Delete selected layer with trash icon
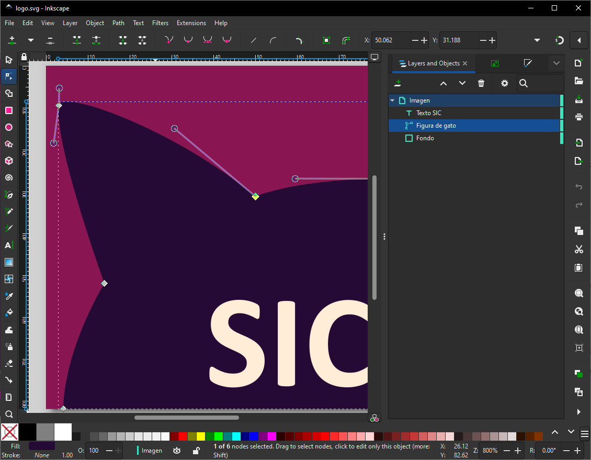The height and width of the screenshot is (460, 591). click(x=481, y=83)
